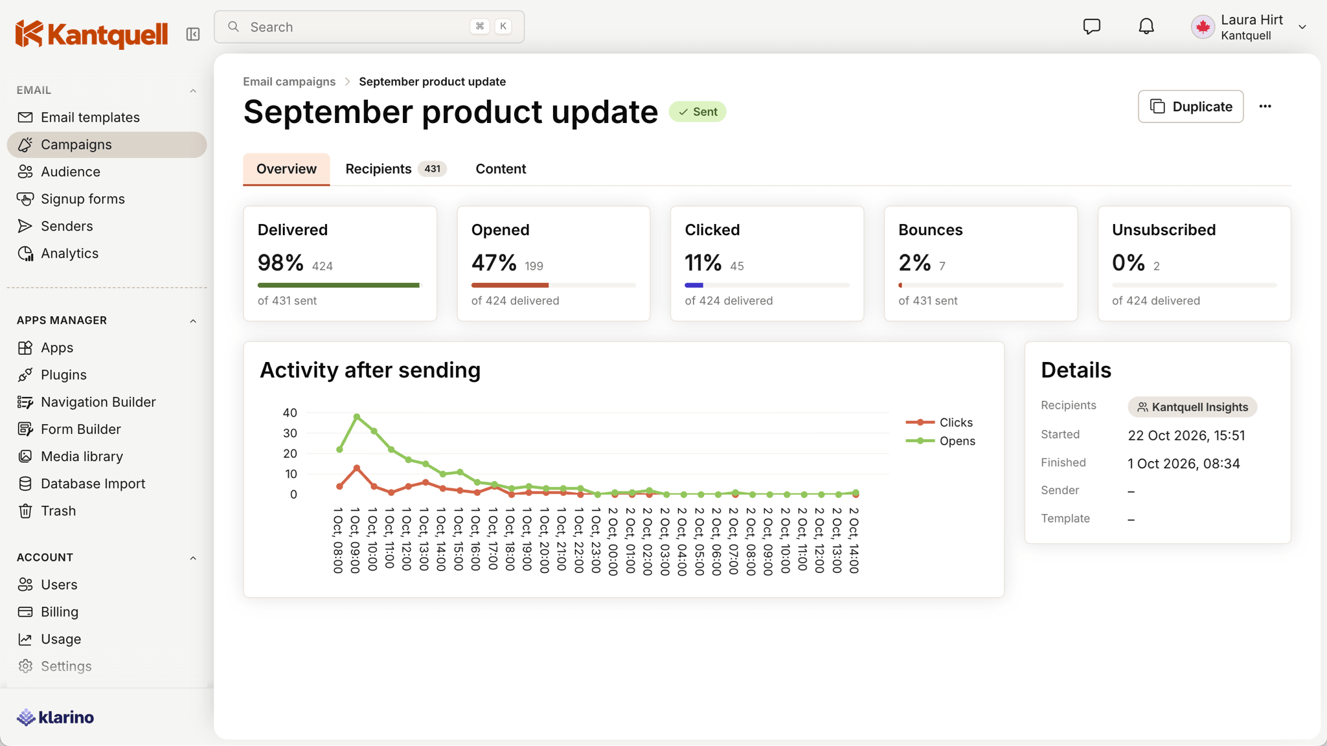
Task: Open Kantquell Insights recipients list
Action: click(x=1192, y=407)
